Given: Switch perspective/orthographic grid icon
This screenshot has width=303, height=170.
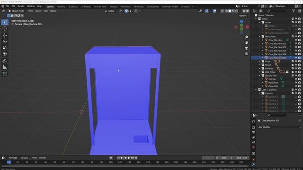Looking at the screenshot, I should tap(246, 54).
